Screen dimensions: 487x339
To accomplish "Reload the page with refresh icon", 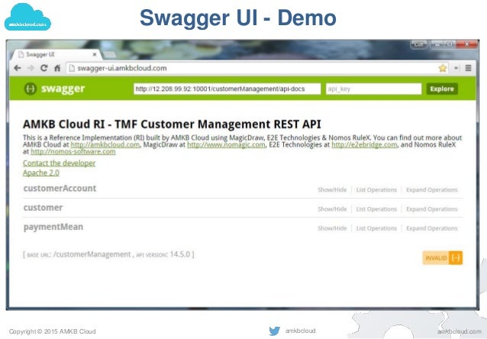I will click(x=44, y=68).
